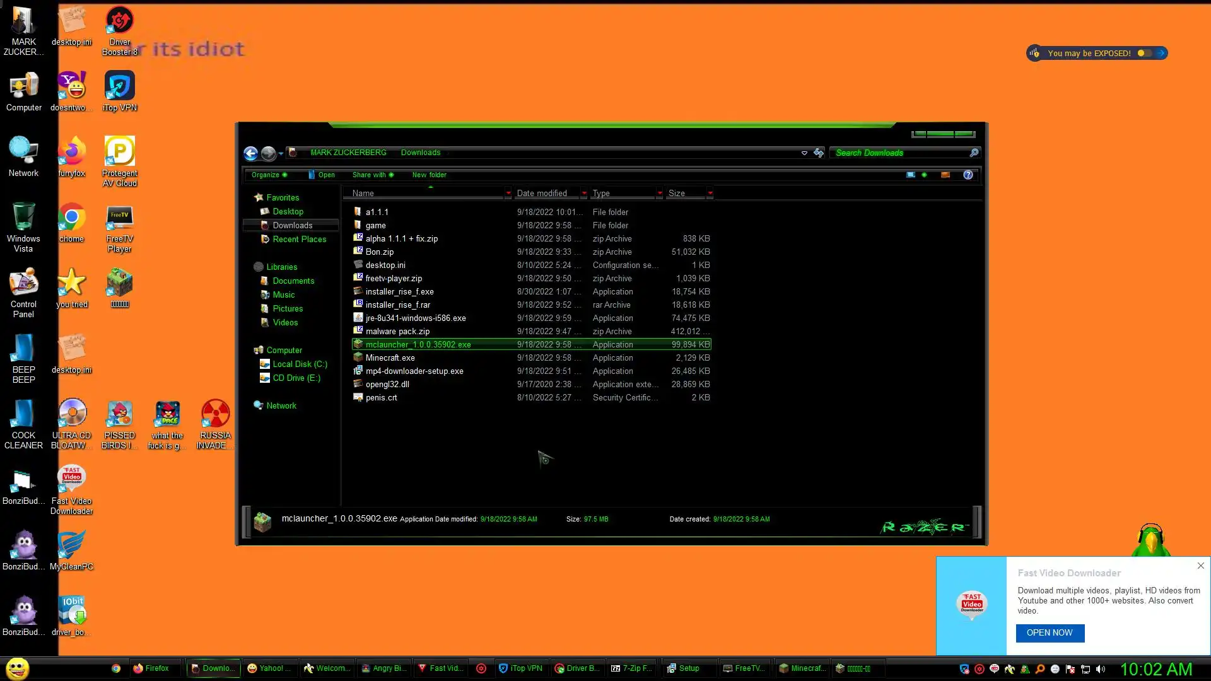Click the volume speaker tray icon
This screenshot has width=1211, height=681.
[x=1101, y=669]
